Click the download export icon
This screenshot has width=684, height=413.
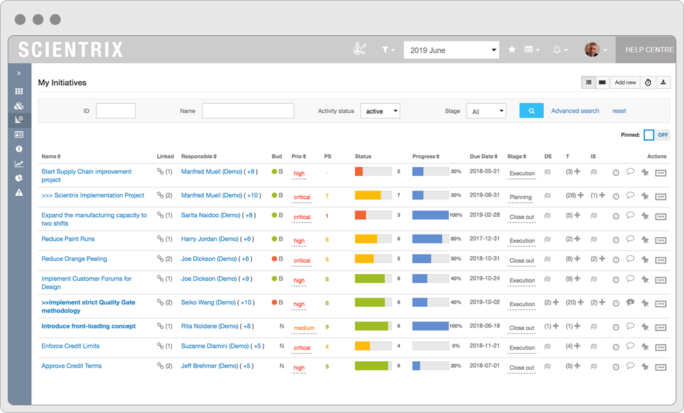[x=663, y=82]
